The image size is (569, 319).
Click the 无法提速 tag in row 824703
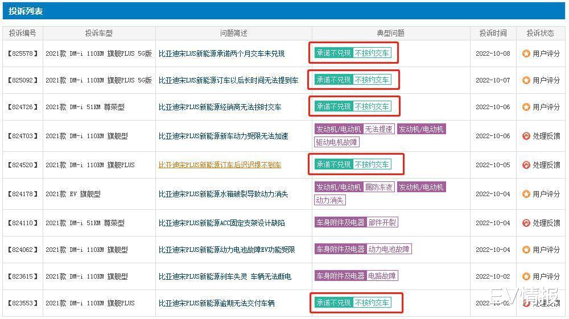point(378,129)
